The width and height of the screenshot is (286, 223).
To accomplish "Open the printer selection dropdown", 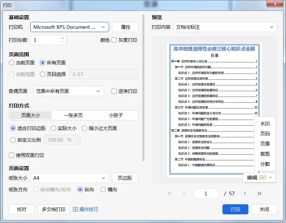I will pos(70,27).
